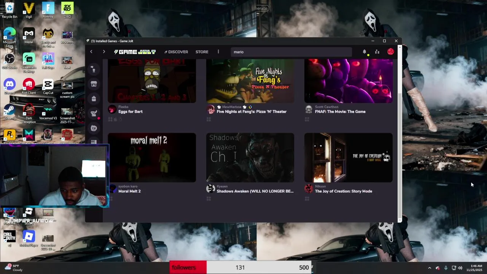Open Scott Cawthon developer avatar
This screenshot has height=274, width=487.
pos(309,110)
